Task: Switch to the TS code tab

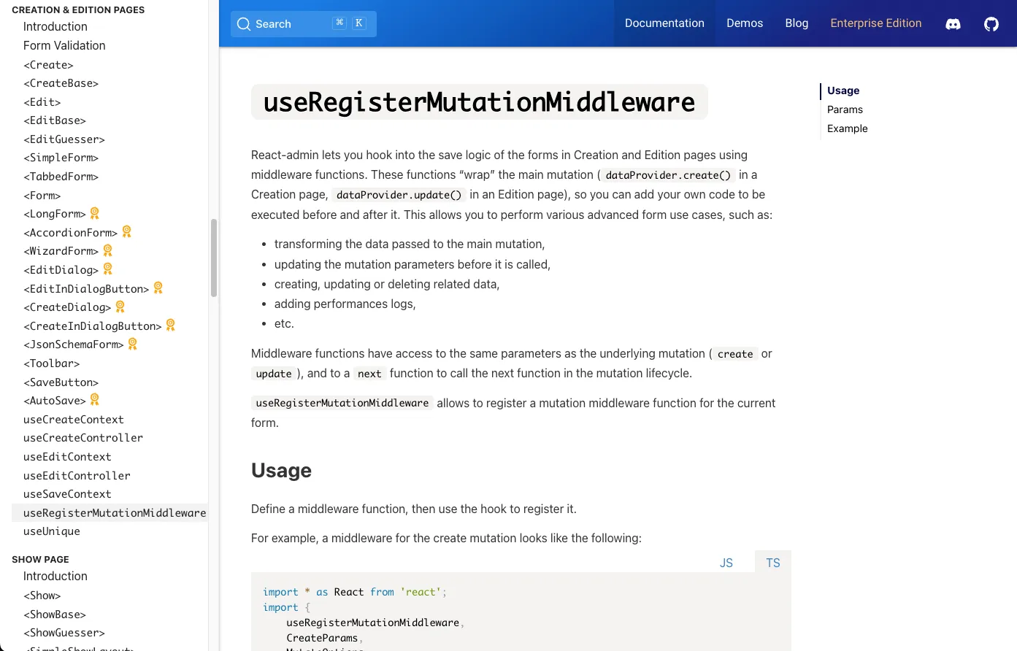Action: [772, 563]
